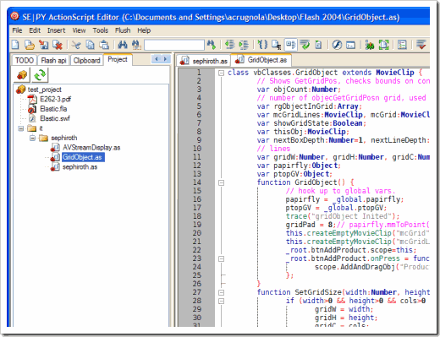440x337 pixels.
Task: Click the Save file icon
Action: (x=44, y=45)
